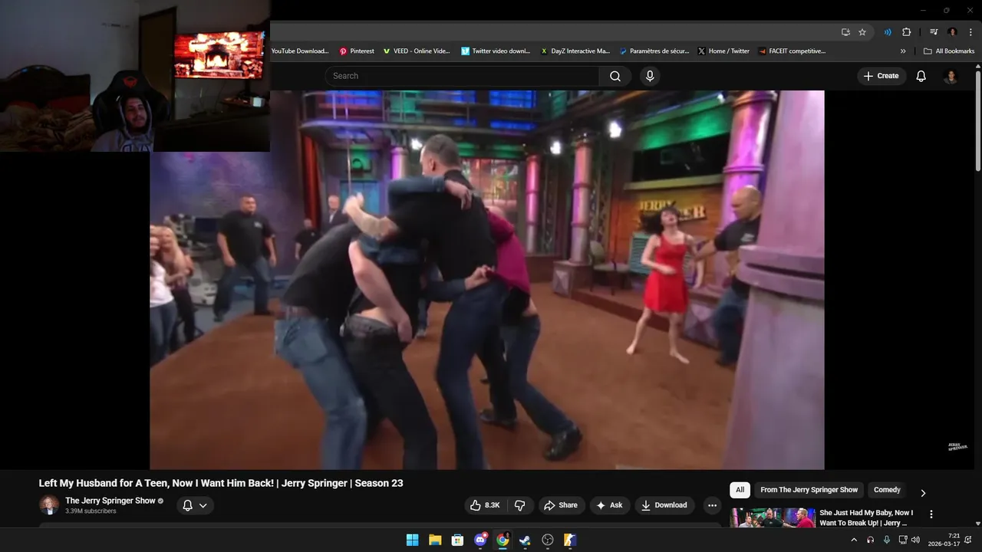Screen dimensions: 982x552
Task: Click the page vertical scrollbar
Action: coord(977,121)
